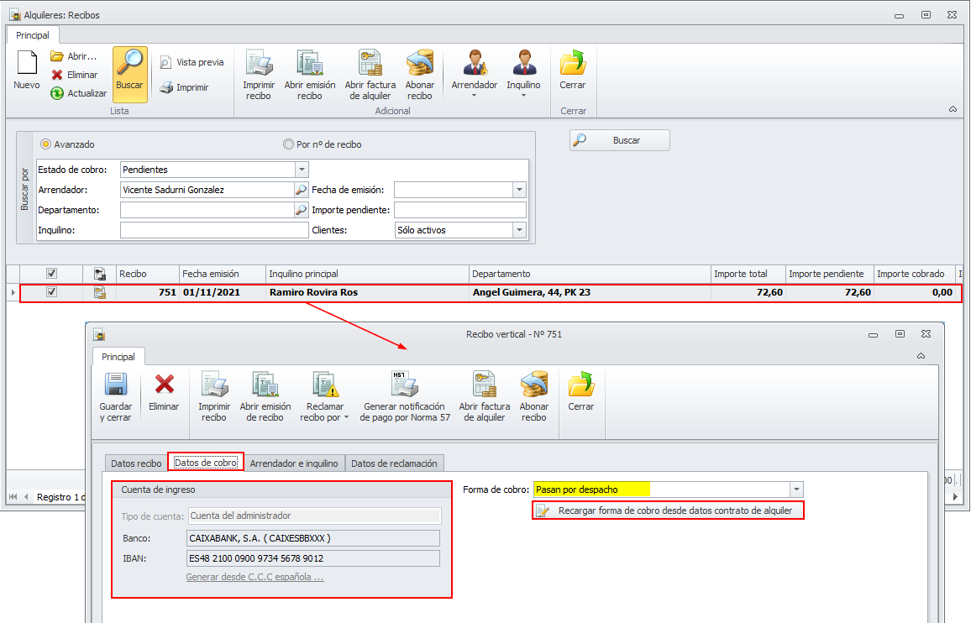The height and width of the screenshot is (623, 971).
Task: Click Cerrar folder icon in Recibos ribbon
Action: (x=573, y=63)
